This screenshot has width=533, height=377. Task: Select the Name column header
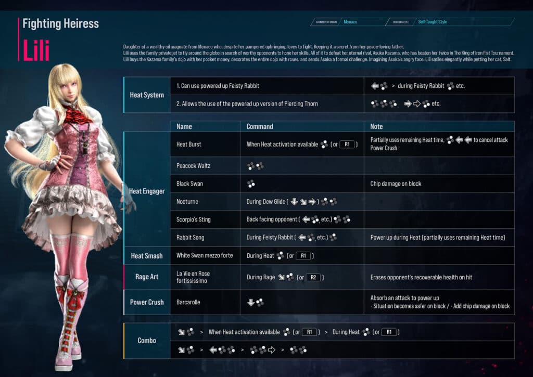(x=184, y=126)
